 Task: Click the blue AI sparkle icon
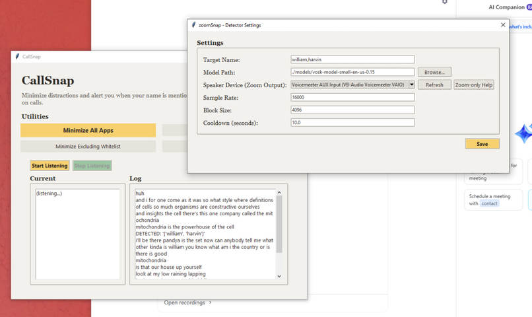[x=523, y=133]
